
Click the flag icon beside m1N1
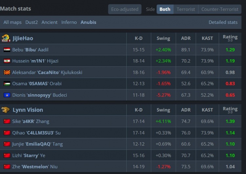click(7, 61)
